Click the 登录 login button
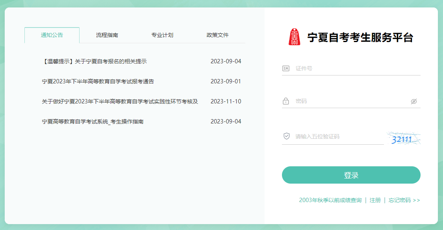 pos(351,175)
